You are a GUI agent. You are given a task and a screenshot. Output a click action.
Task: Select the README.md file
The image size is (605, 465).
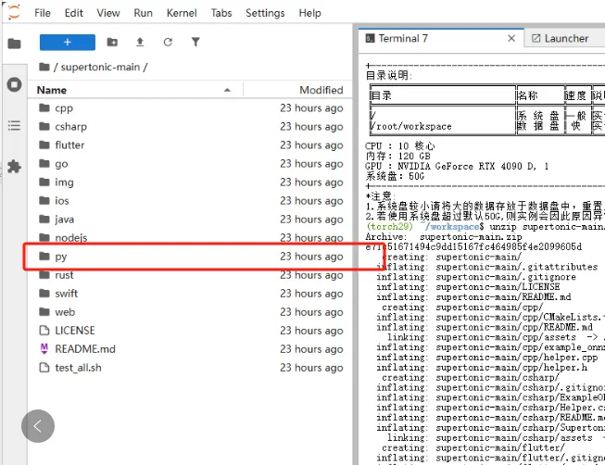coord(189,349)
